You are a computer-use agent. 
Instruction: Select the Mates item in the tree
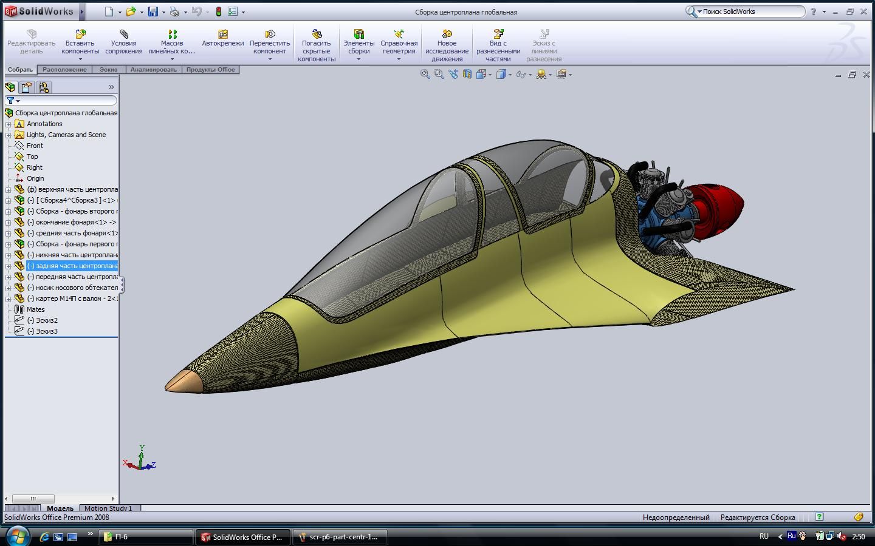click(35, 309)
